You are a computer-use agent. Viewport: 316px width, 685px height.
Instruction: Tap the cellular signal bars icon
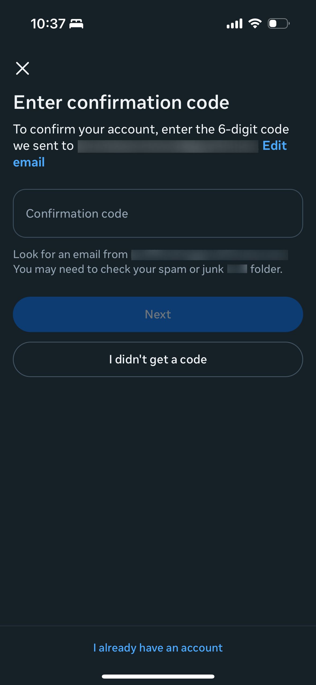point(235,24)
